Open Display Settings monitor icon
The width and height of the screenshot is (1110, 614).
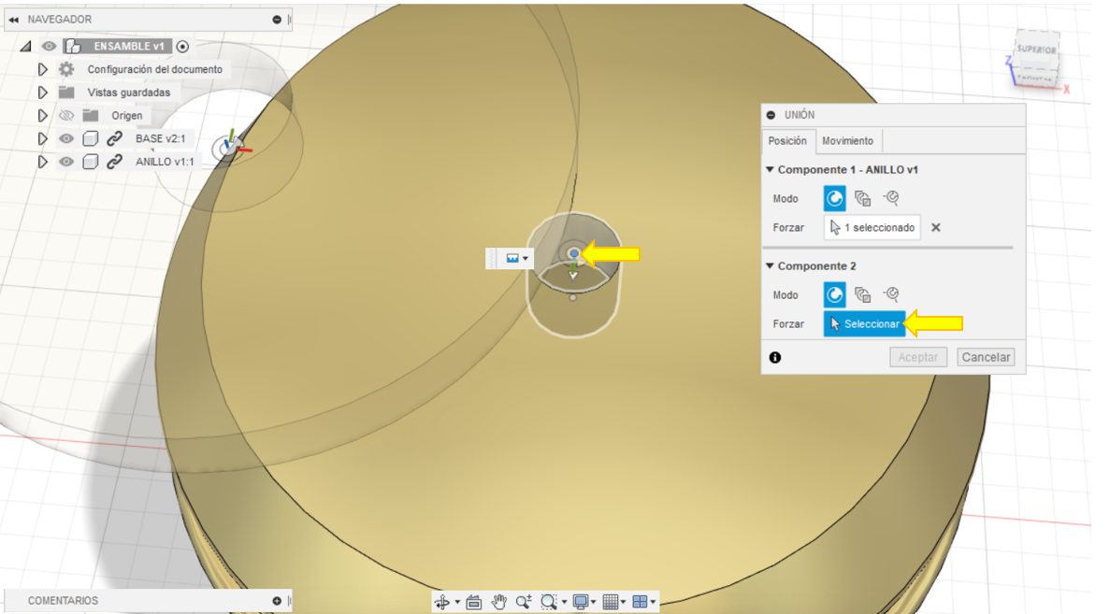pyautogui.click(x=581, y=602)
